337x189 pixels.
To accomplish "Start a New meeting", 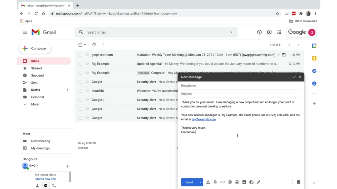I will pos(41,141).
